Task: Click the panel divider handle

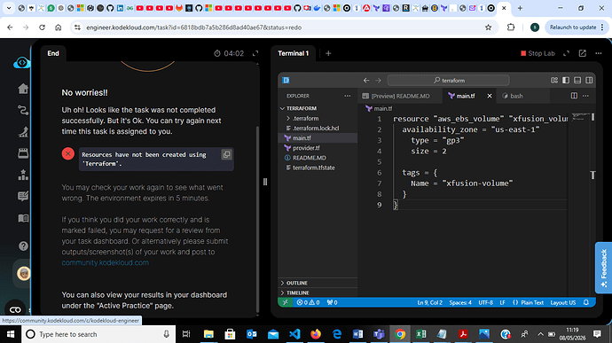Action: tap(265, 182)
